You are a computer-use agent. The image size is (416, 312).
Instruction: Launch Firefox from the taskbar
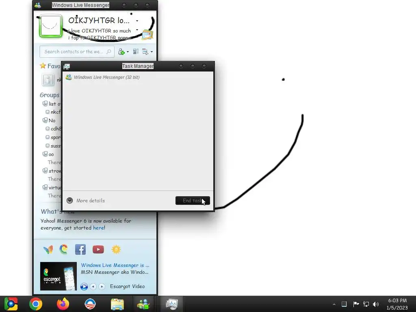point(63,304)
